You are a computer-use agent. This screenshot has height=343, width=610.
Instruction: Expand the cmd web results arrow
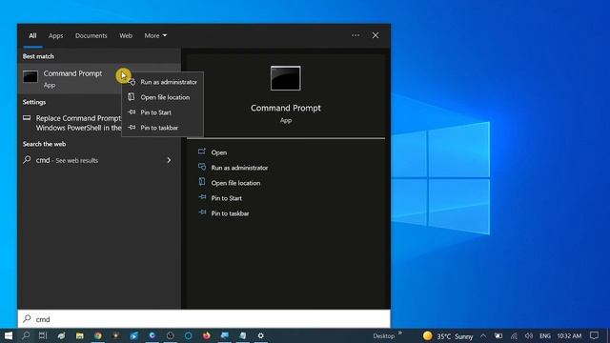tap(169, 160)
